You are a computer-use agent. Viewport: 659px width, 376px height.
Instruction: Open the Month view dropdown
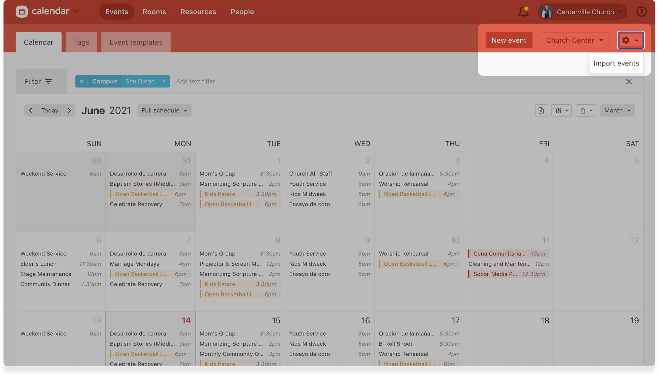pyautogui.click(x=617, y=110)
